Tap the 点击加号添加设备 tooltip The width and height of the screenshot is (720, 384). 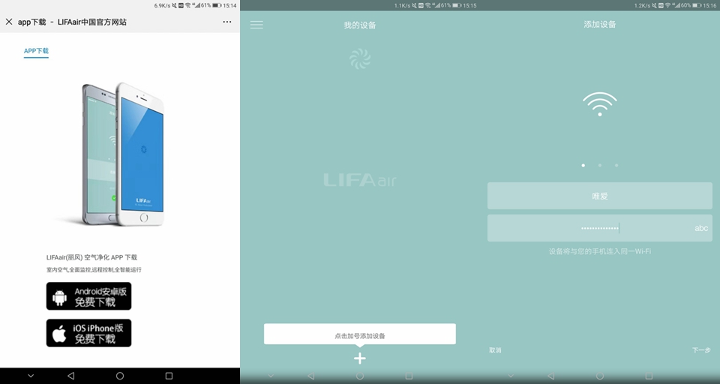tap(360, 334)
